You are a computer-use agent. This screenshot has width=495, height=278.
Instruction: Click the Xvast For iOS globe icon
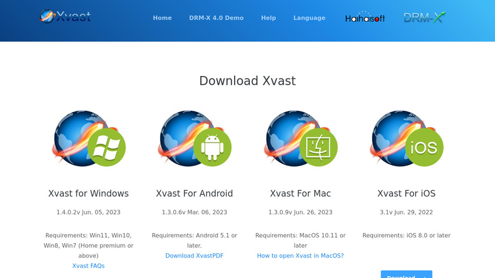407,138
